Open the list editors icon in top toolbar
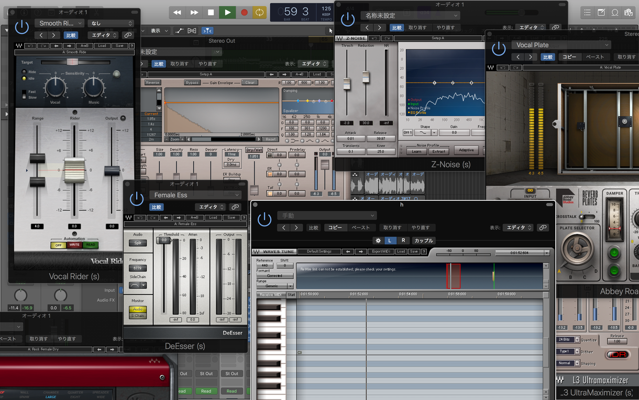Screen dimensions: 639x400 [587, 12]
